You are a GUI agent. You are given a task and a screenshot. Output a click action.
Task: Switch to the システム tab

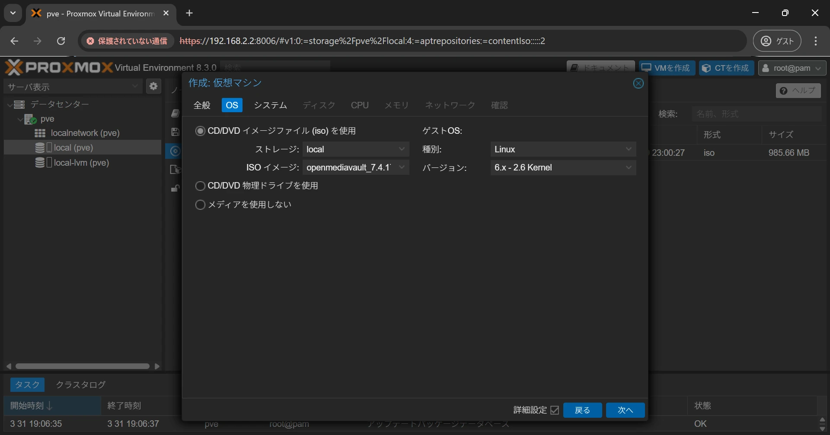click(x=271, y=105)
